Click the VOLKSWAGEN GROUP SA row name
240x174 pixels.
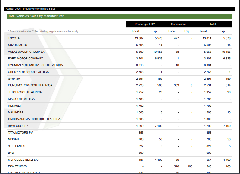[x=26, y=52]
